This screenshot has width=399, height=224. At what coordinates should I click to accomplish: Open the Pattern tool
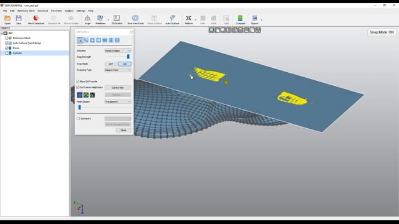coord(188,19)
